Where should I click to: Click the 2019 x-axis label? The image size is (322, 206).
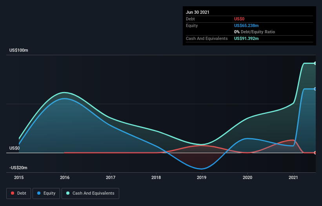pos(202,177)
